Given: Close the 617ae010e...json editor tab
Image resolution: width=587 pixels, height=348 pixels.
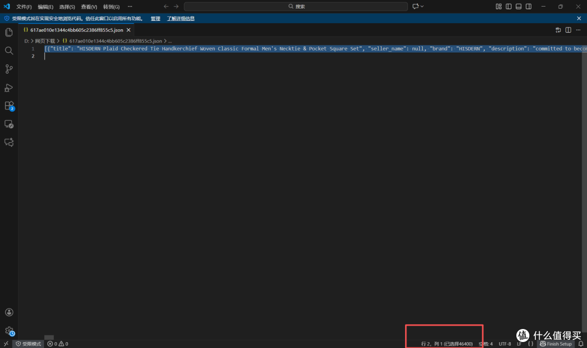Looking at the screenshot, I should 128,30.
